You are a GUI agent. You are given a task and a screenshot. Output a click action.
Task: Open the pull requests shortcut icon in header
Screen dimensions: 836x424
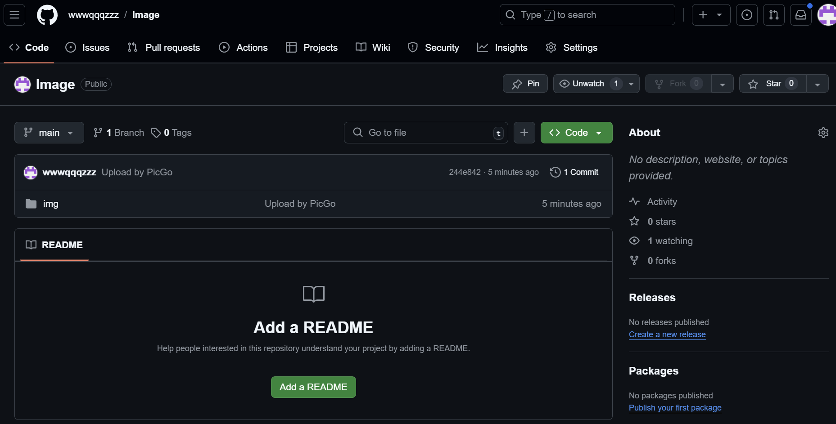pos(774,15)
